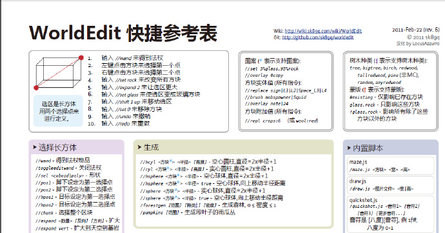This screenshot has width=445, height=233.
Task: Click the example "//set 5%glass,95%rock"
Action: point(272,68)
